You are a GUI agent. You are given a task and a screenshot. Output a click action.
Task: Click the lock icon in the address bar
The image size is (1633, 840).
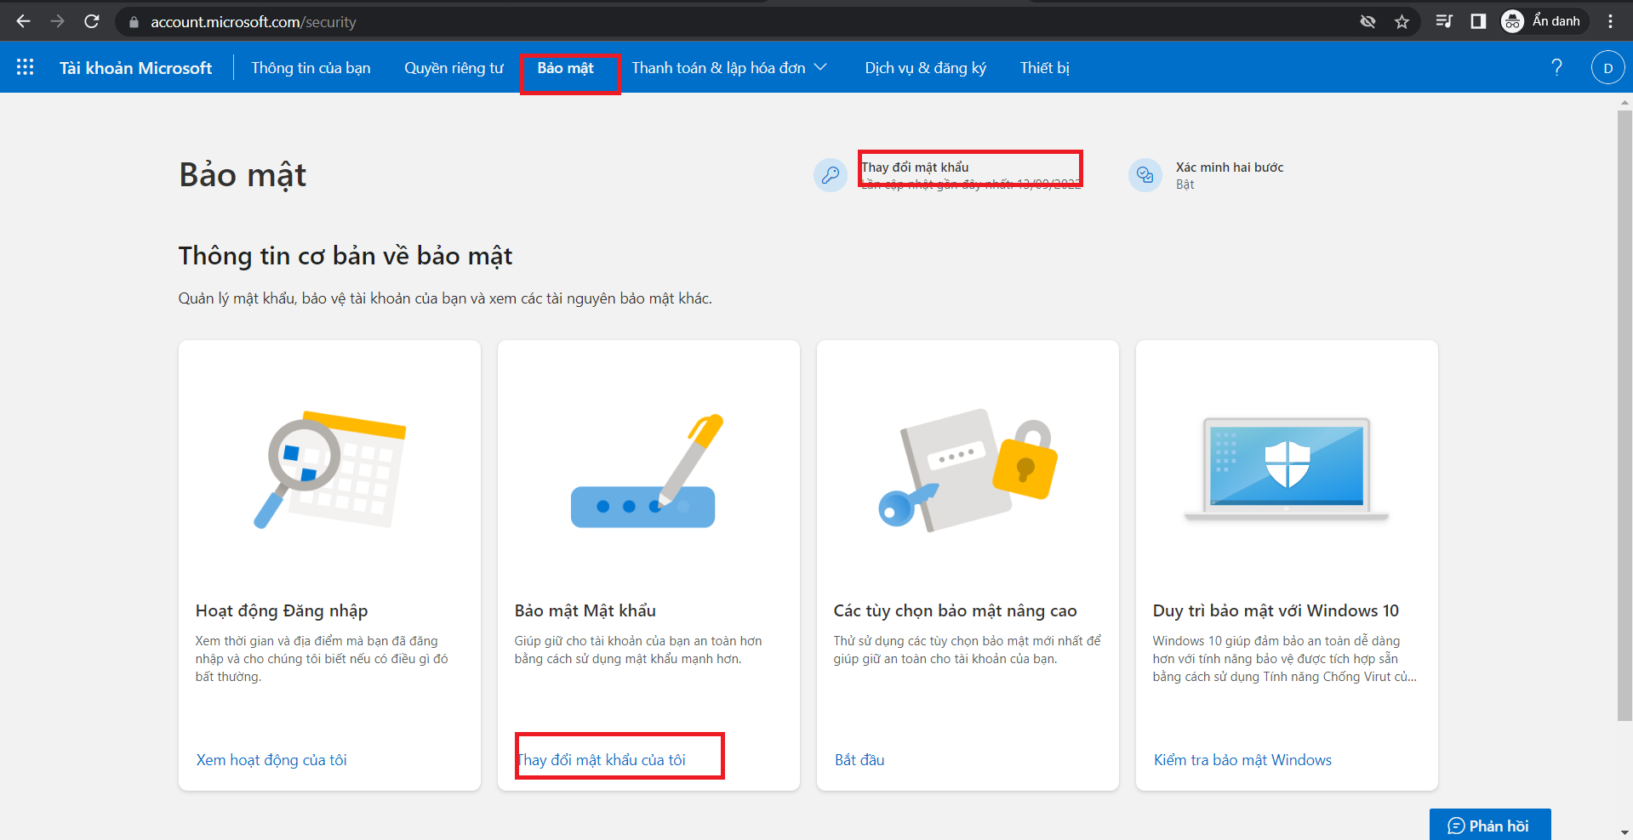134,22
